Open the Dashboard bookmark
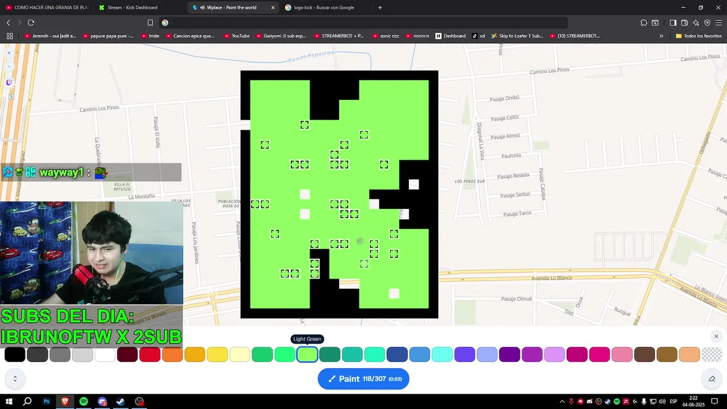727x409 pixels. [x=451, y=36]
